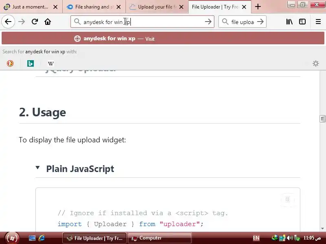Click the scrollbar down arrow

point(322,229)
